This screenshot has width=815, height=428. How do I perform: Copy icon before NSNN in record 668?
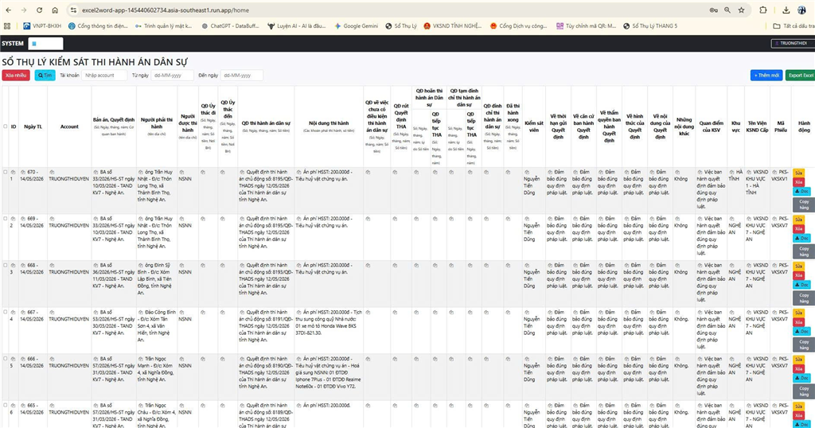pos(181,266)
